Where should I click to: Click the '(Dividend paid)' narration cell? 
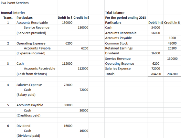tap(28, 136)
